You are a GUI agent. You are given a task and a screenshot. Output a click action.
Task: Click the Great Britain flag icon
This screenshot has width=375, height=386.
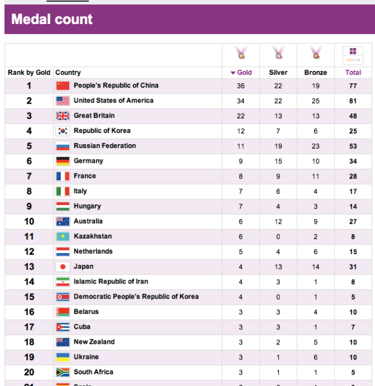click(x=63, y=116)
